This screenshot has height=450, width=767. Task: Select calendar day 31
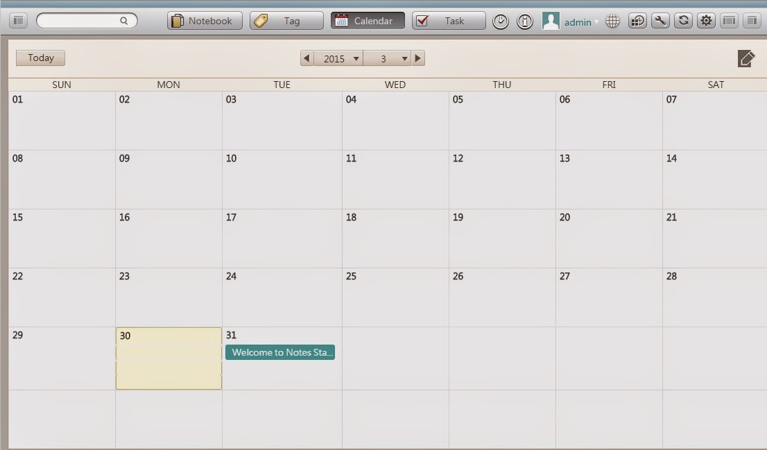(282, 358)
